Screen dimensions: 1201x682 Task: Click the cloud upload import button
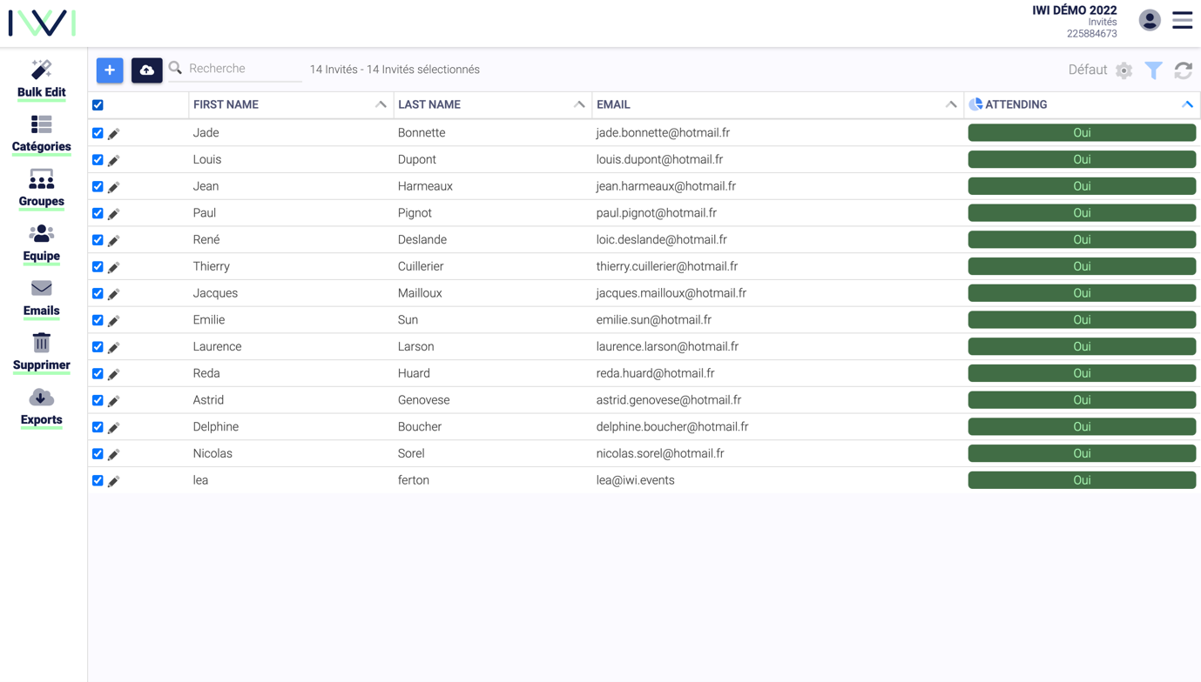point(146,70)
